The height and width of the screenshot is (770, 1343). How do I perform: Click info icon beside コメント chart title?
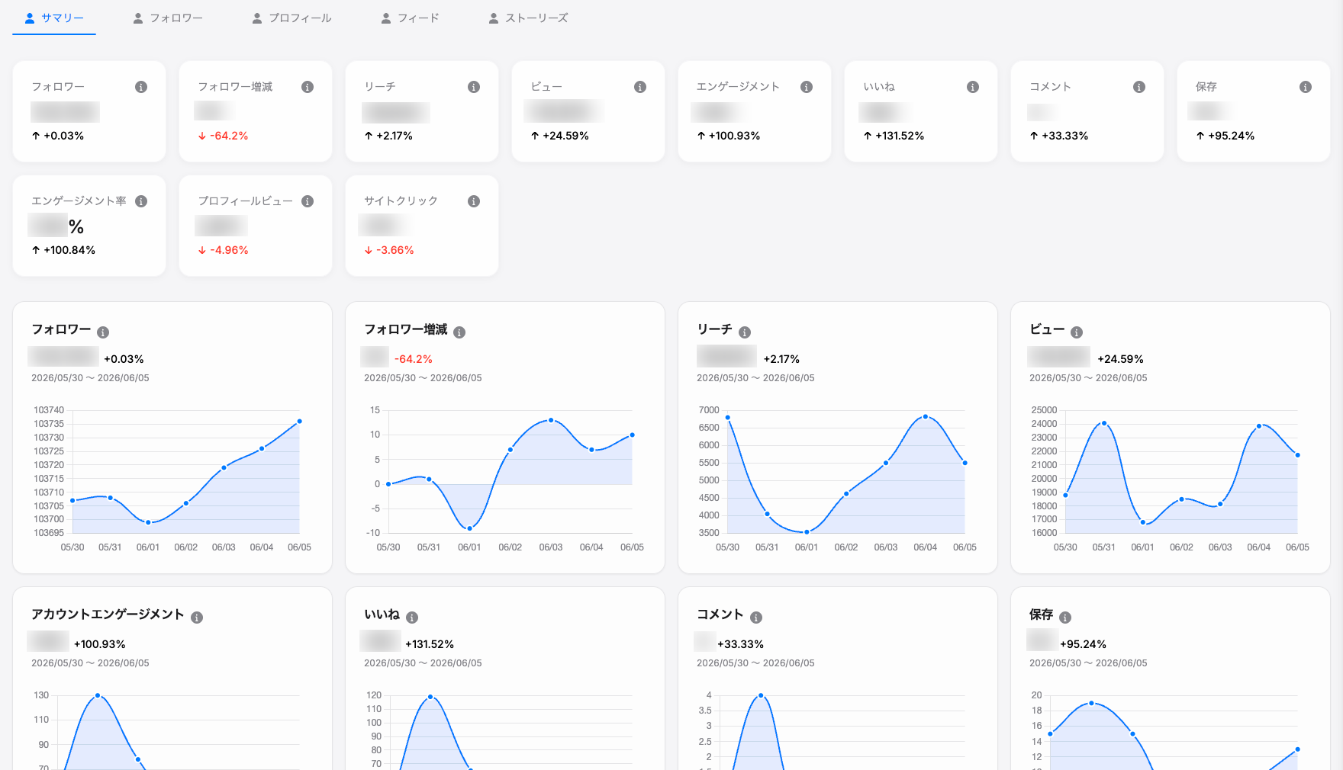tap(756, 618)
